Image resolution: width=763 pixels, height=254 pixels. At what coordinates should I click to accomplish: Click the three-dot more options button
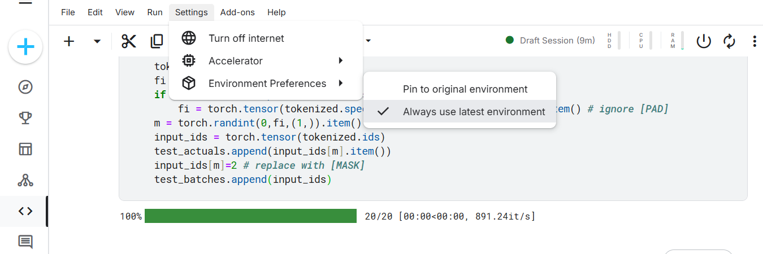coord(755,41)
